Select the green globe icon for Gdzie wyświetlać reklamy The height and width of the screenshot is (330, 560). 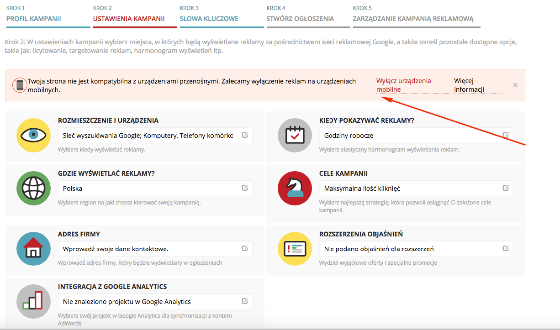tap(33, 188)
